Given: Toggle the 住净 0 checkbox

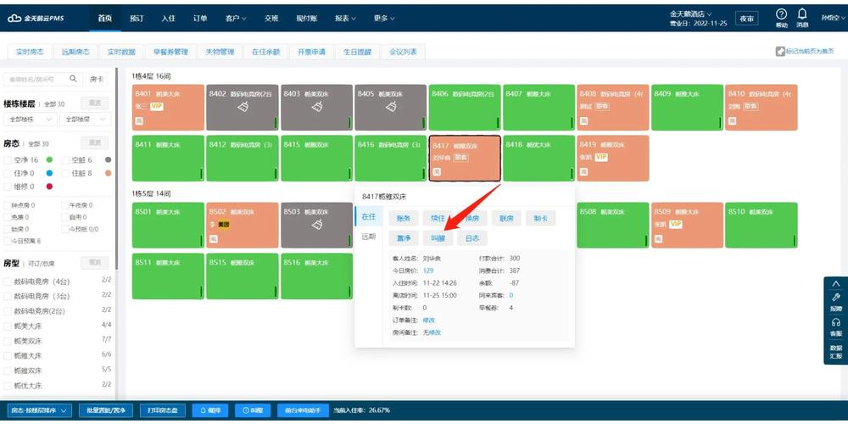Looking at the screenshot, I should [8, 174].
